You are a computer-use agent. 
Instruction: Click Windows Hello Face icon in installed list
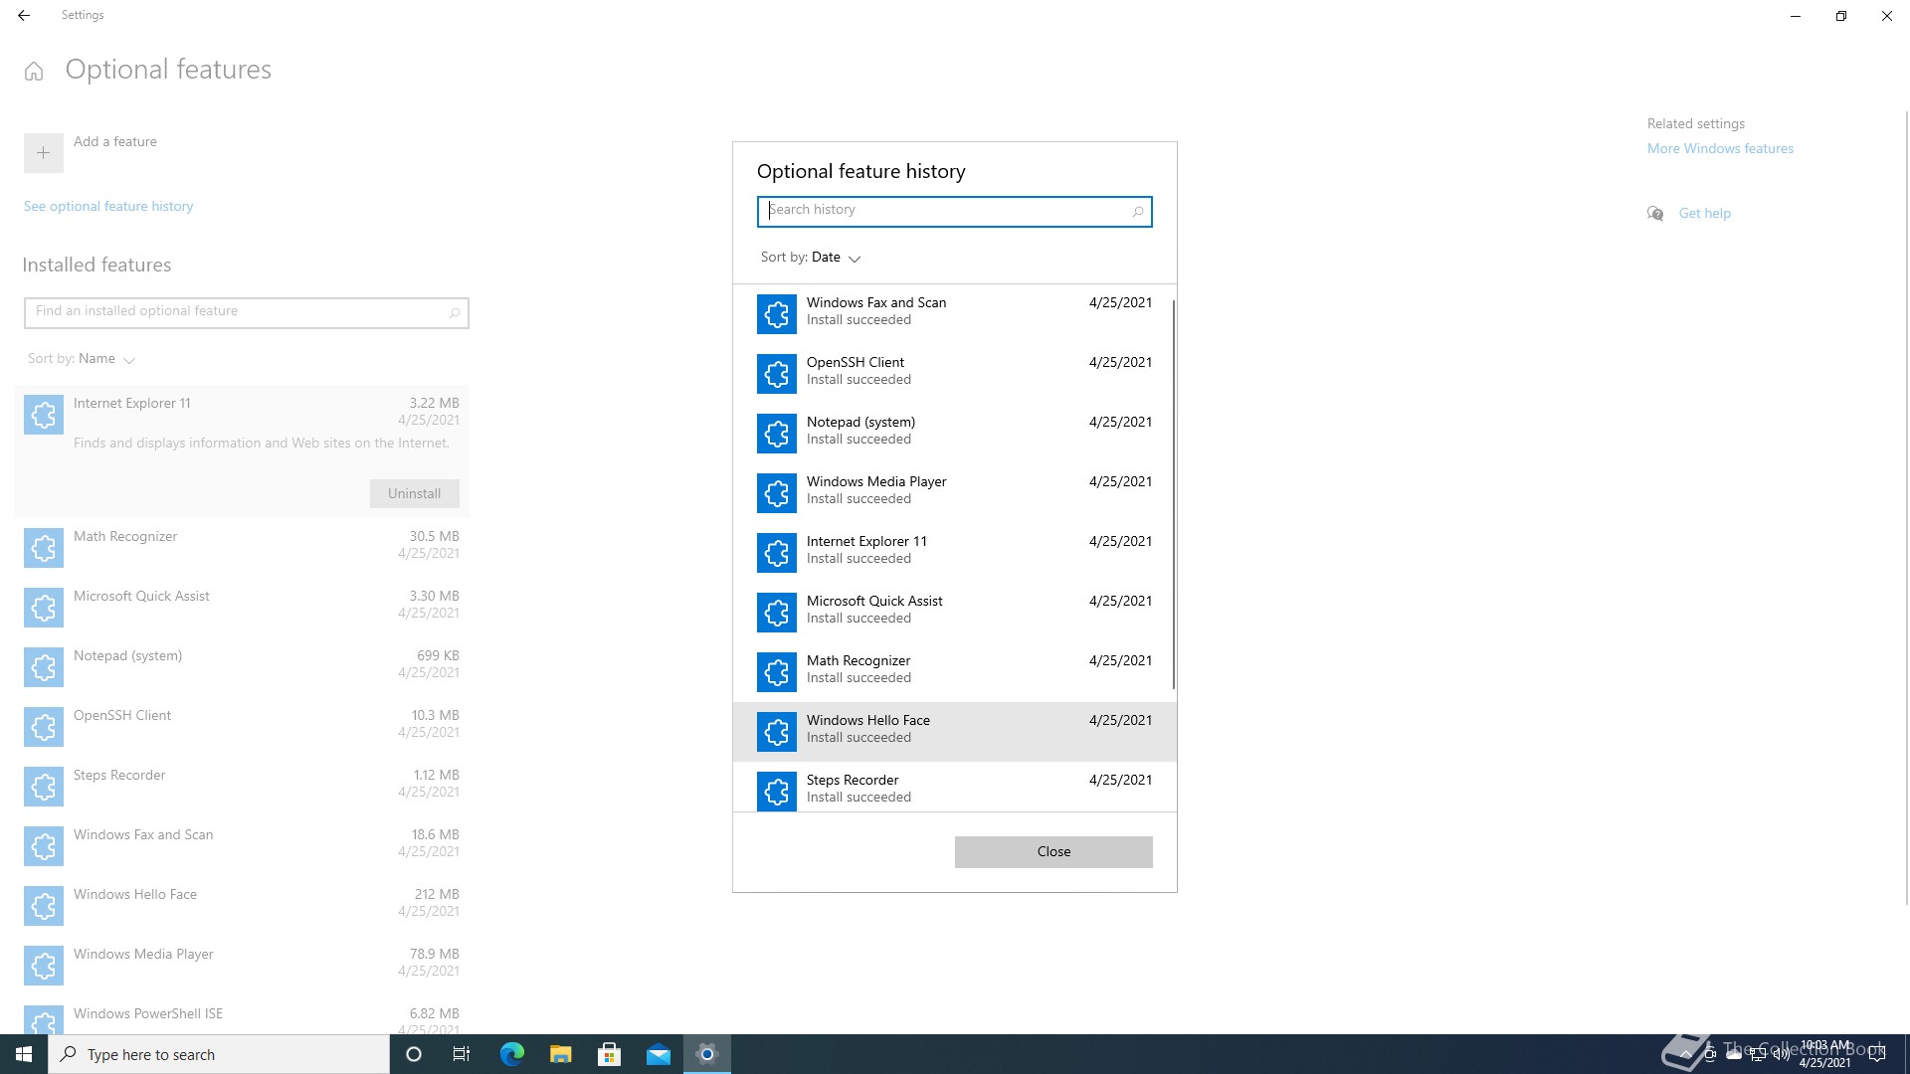coord(43,906)
